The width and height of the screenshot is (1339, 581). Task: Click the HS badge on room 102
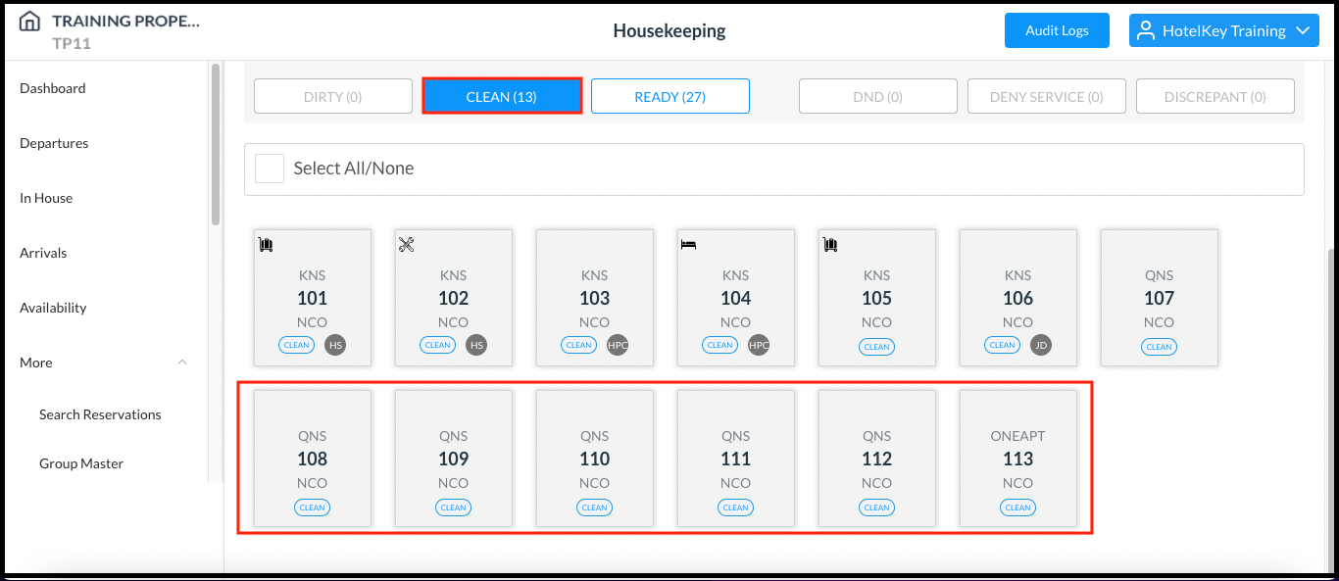pyautogui.click(x=476, y=345)
